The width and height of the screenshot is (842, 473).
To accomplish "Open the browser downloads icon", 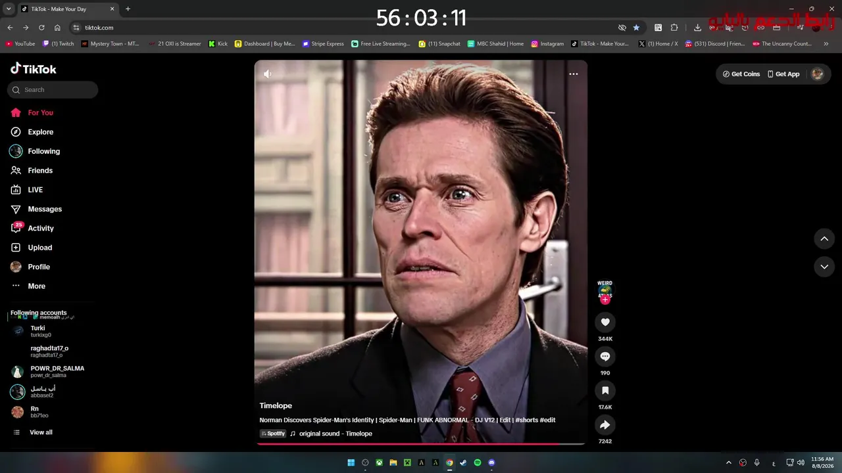I will pyautogui.click(x=697, y=28).
